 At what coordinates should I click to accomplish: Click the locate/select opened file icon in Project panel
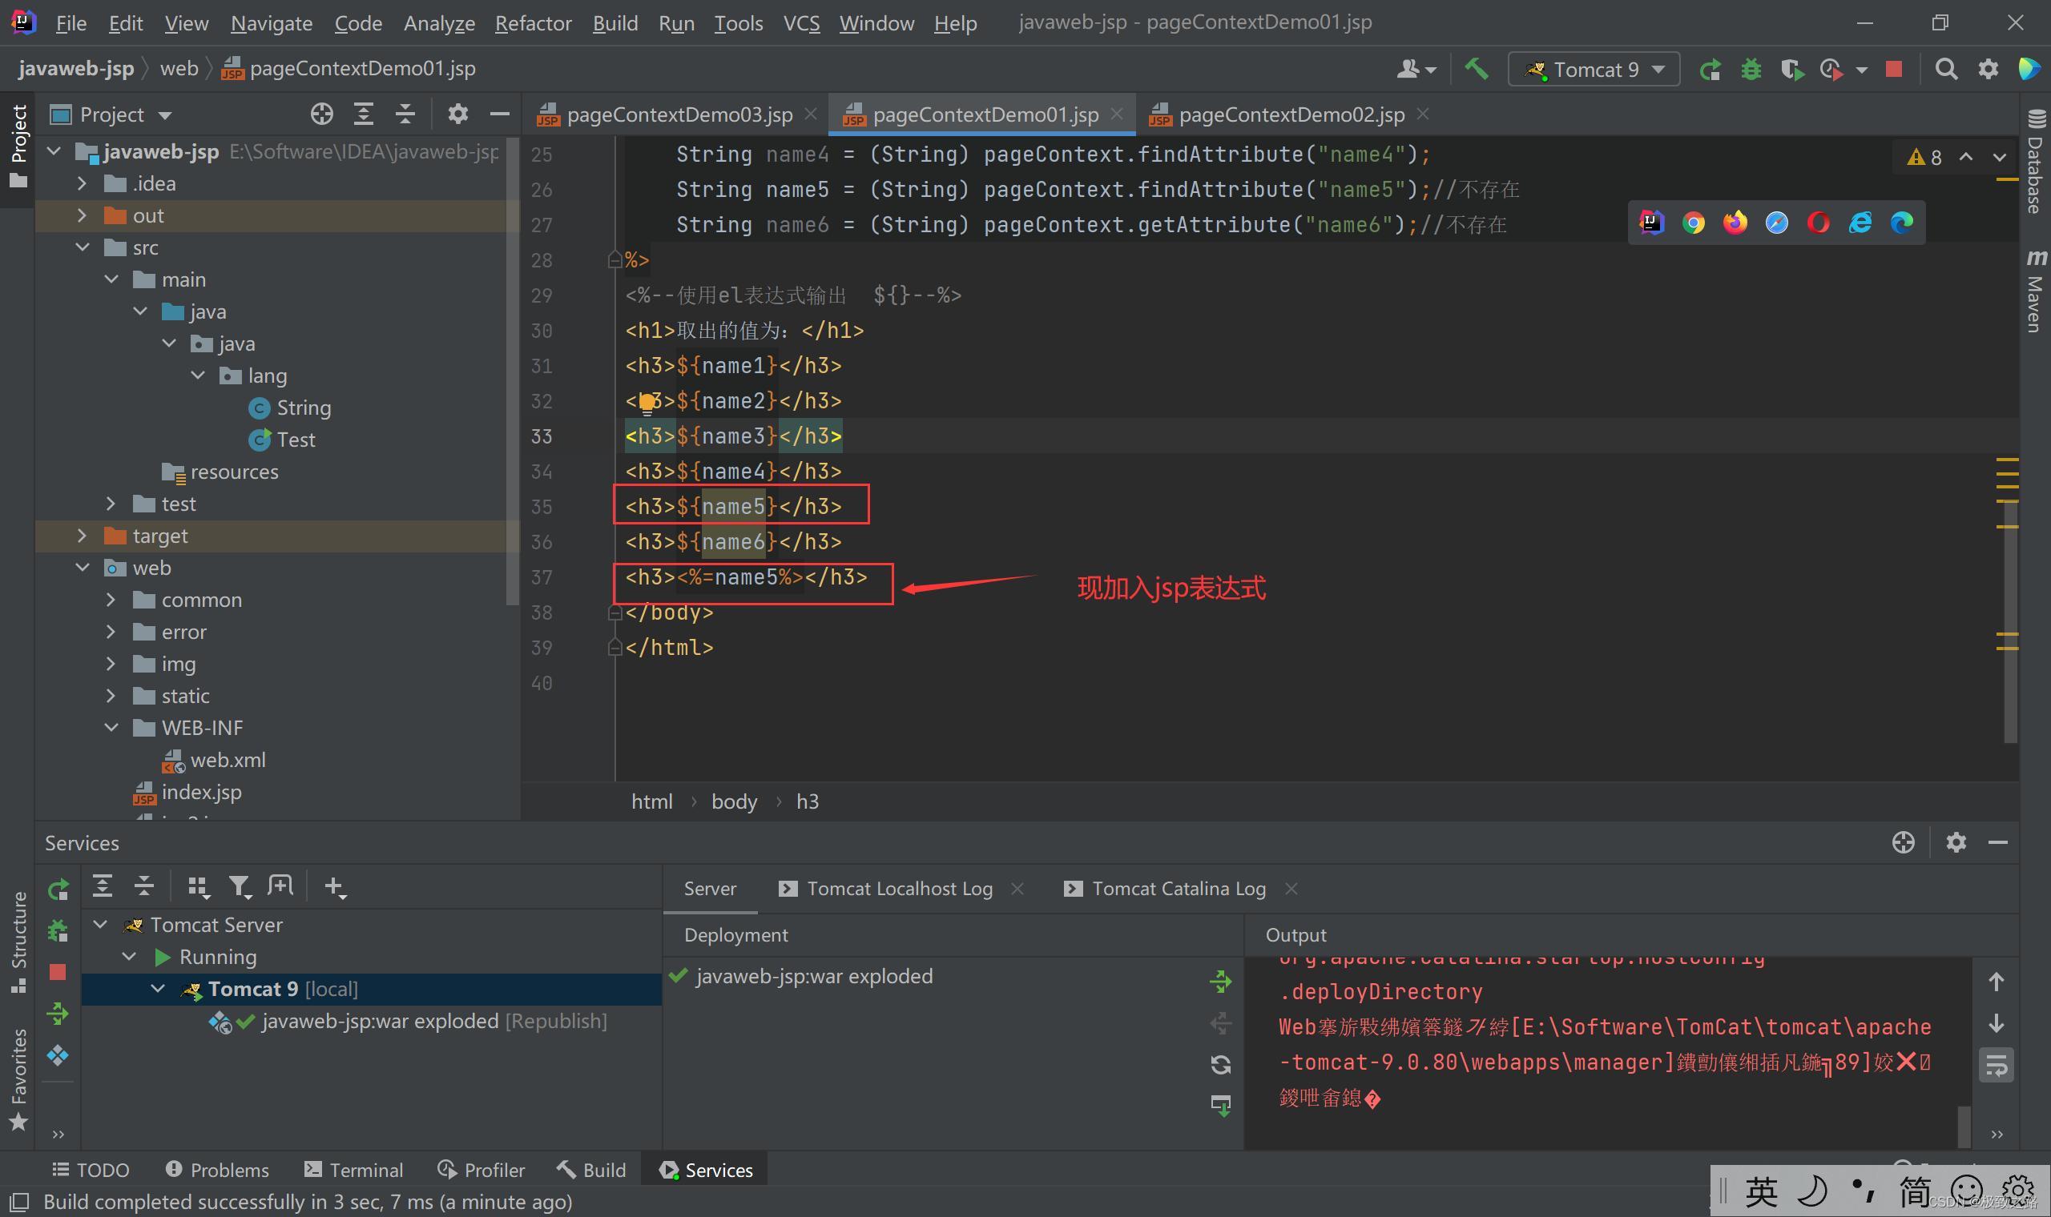pyautogui.click(x=321, y=114)
